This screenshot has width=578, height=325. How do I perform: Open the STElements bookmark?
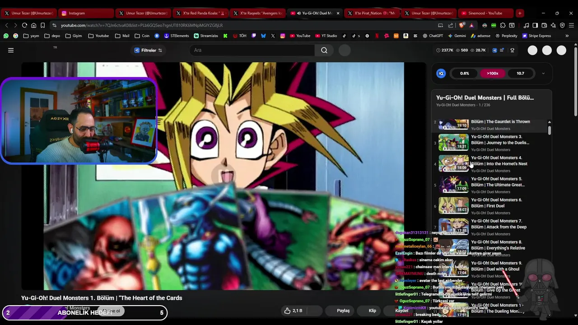tap(177, 36)
